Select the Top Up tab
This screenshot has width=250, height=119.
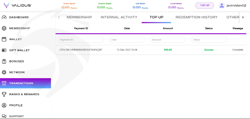coord(157,17)
